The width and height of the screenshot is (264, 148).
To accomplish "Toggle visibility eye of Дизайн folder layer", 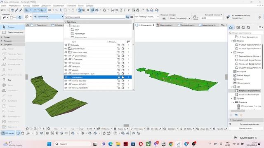I will pos(66,45).
